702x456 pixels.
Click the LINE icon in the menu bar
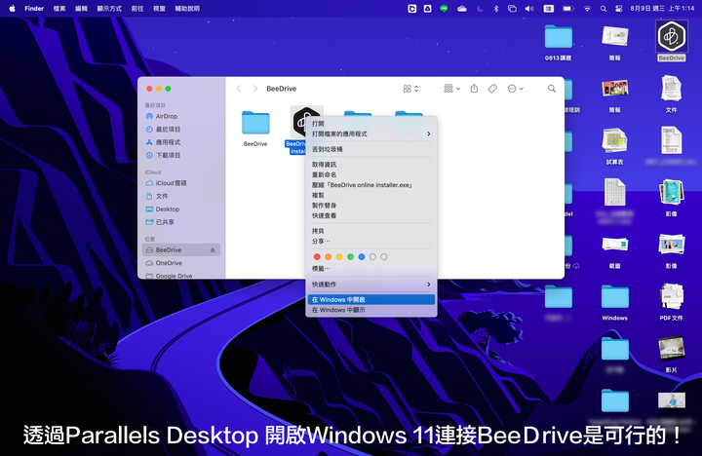coord(444,9)
